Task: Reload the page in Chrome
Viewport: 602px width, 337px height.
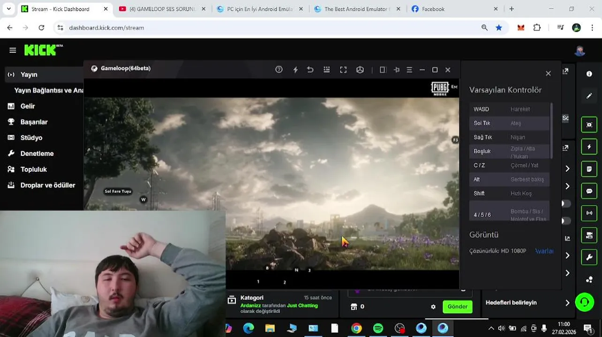Action: (x=41, y=28)
